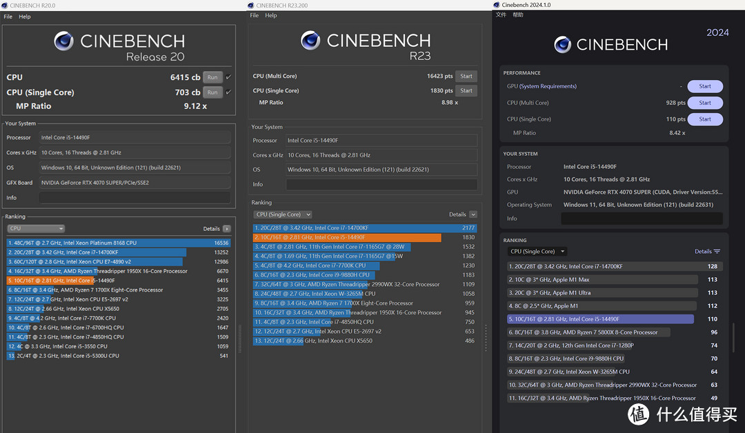Click the Details label in R20 ranking
This screenshot has width=745, height=433.
(x=212, y=229)
